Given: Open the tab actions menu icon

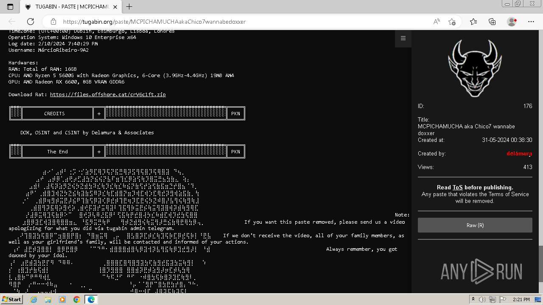Looking at the screenshot, I should [x=10, y=7].
